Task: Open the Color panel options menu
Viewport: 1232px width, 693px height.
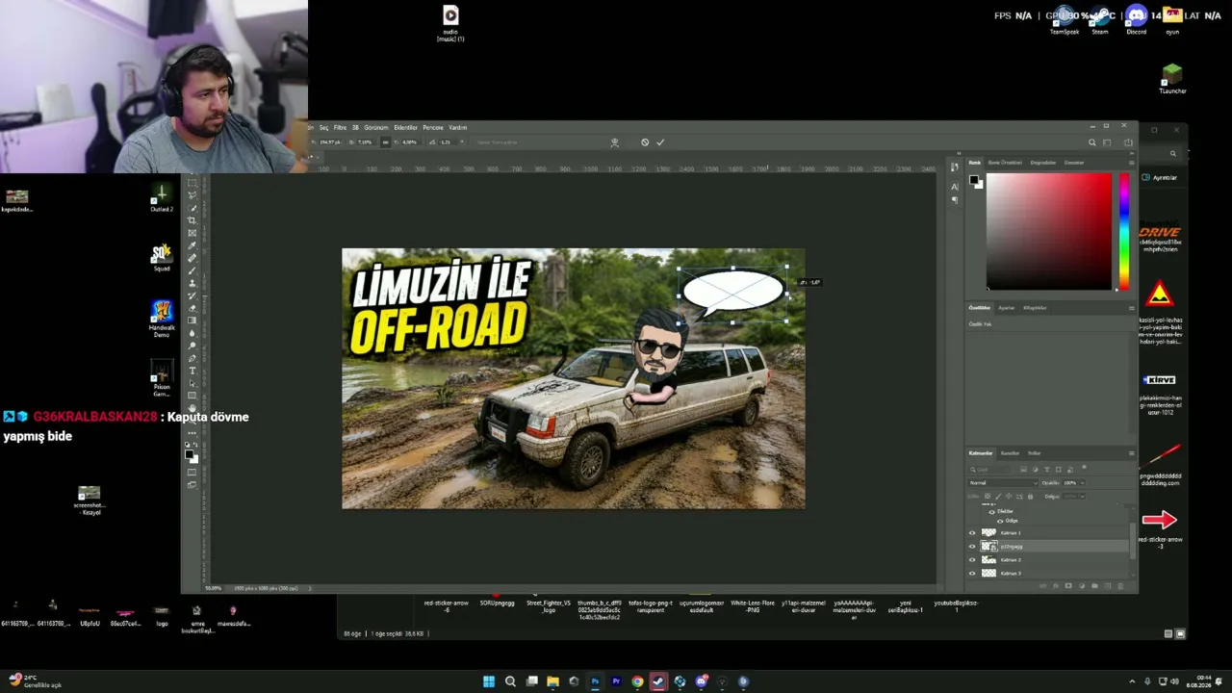Action: coord(1131,163)
